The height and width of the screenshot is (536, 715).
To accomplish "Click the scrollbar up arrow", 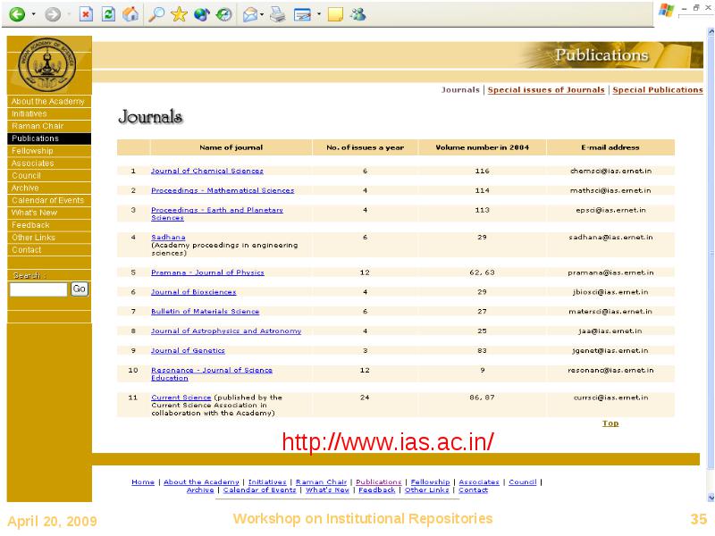I will (711, 32).
